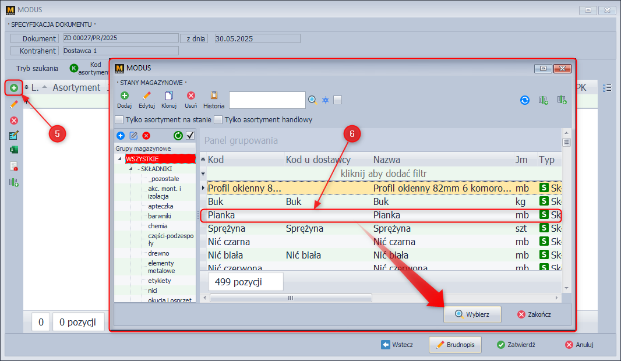Enable Tylko asortyment na stanie checkbox

pyautogui.click(x=119, y=120)
